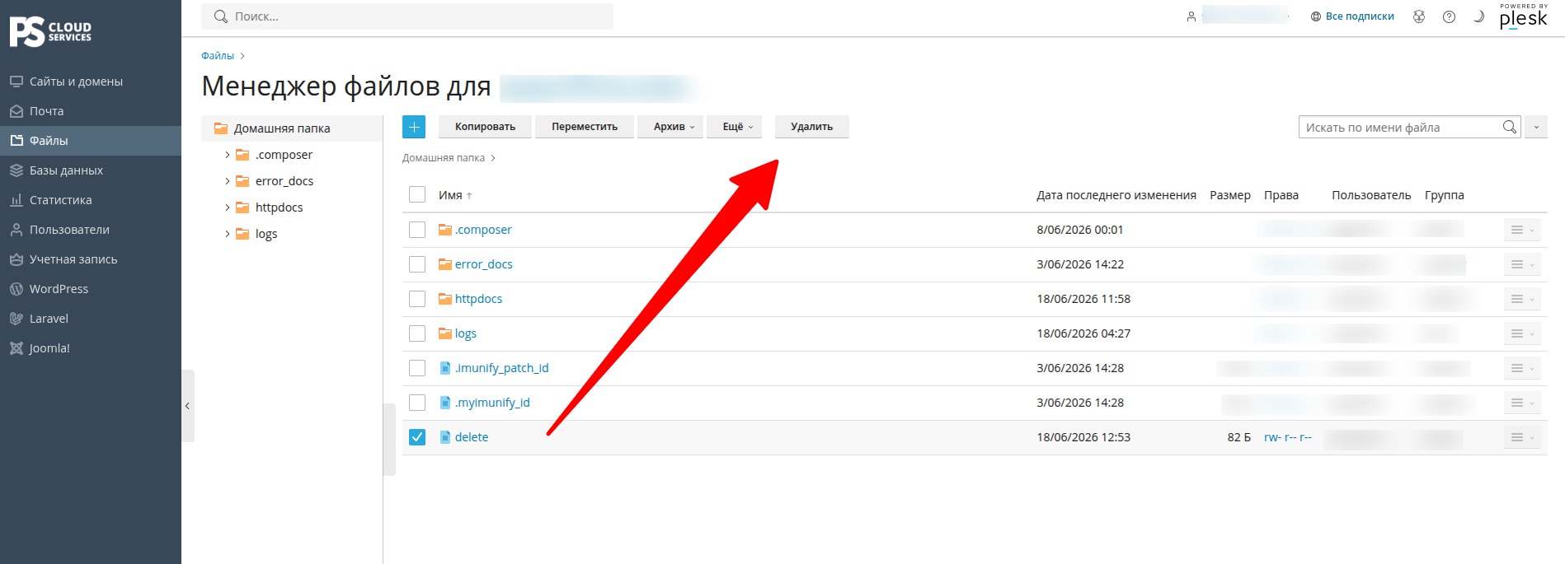Tick the select-all checkbox in header
The image size is (1565, 564).
(417, 194)
